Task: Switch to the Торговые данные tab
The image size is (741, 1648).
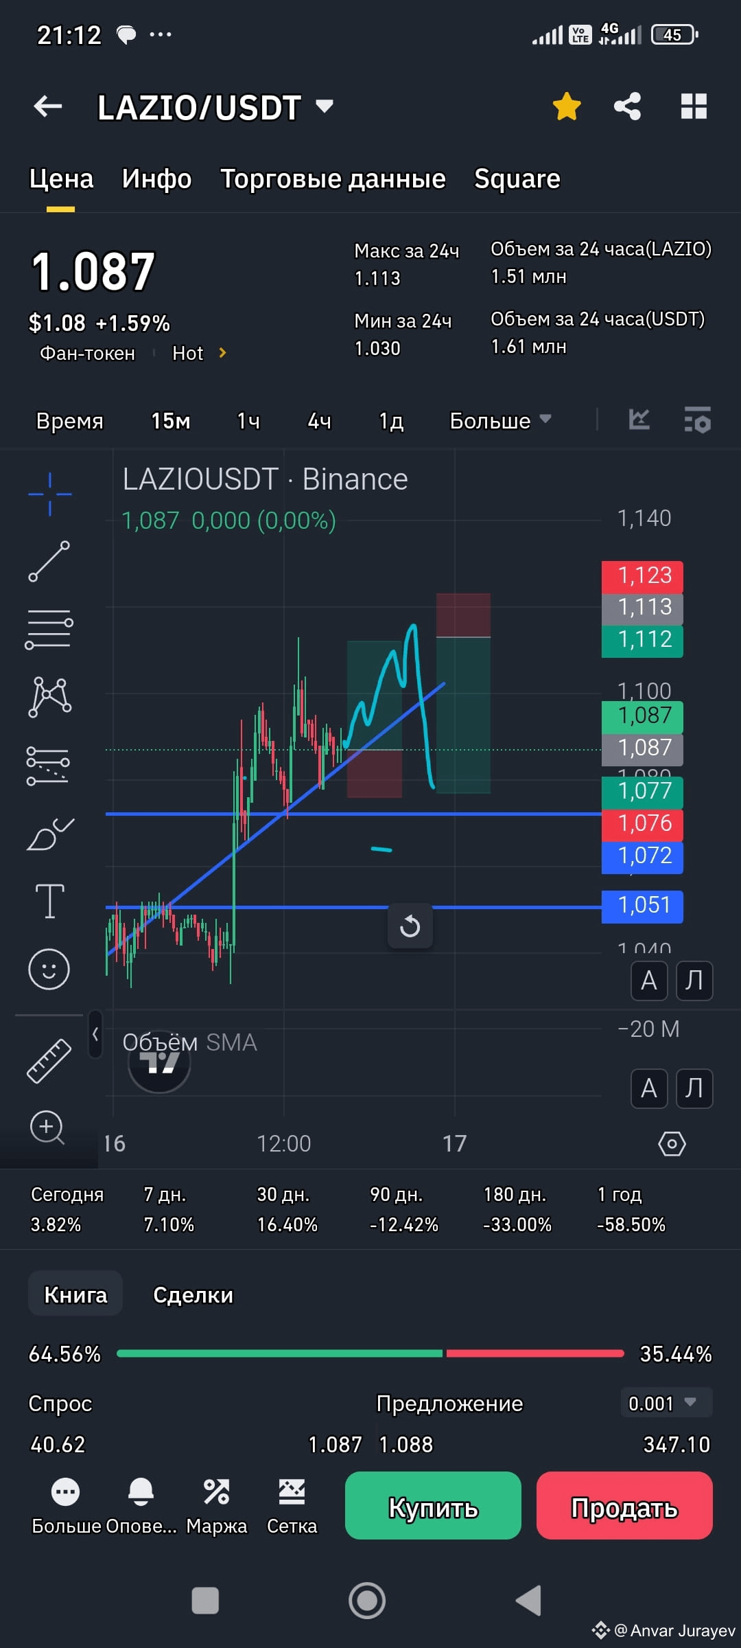Action: [333, 179]
